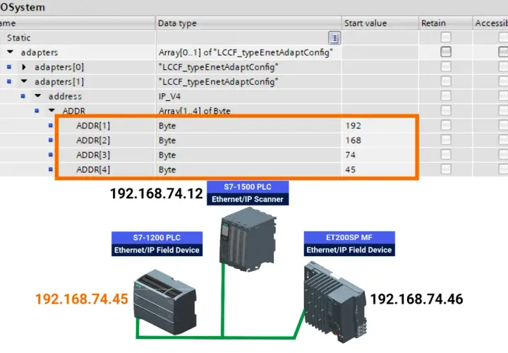Toggle Retain checkbox for ADDR[1]
The image size is (508, 353).
(446, 125)
